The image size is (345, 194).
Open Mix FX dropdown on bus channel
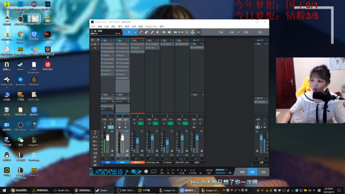coord(203,40)
